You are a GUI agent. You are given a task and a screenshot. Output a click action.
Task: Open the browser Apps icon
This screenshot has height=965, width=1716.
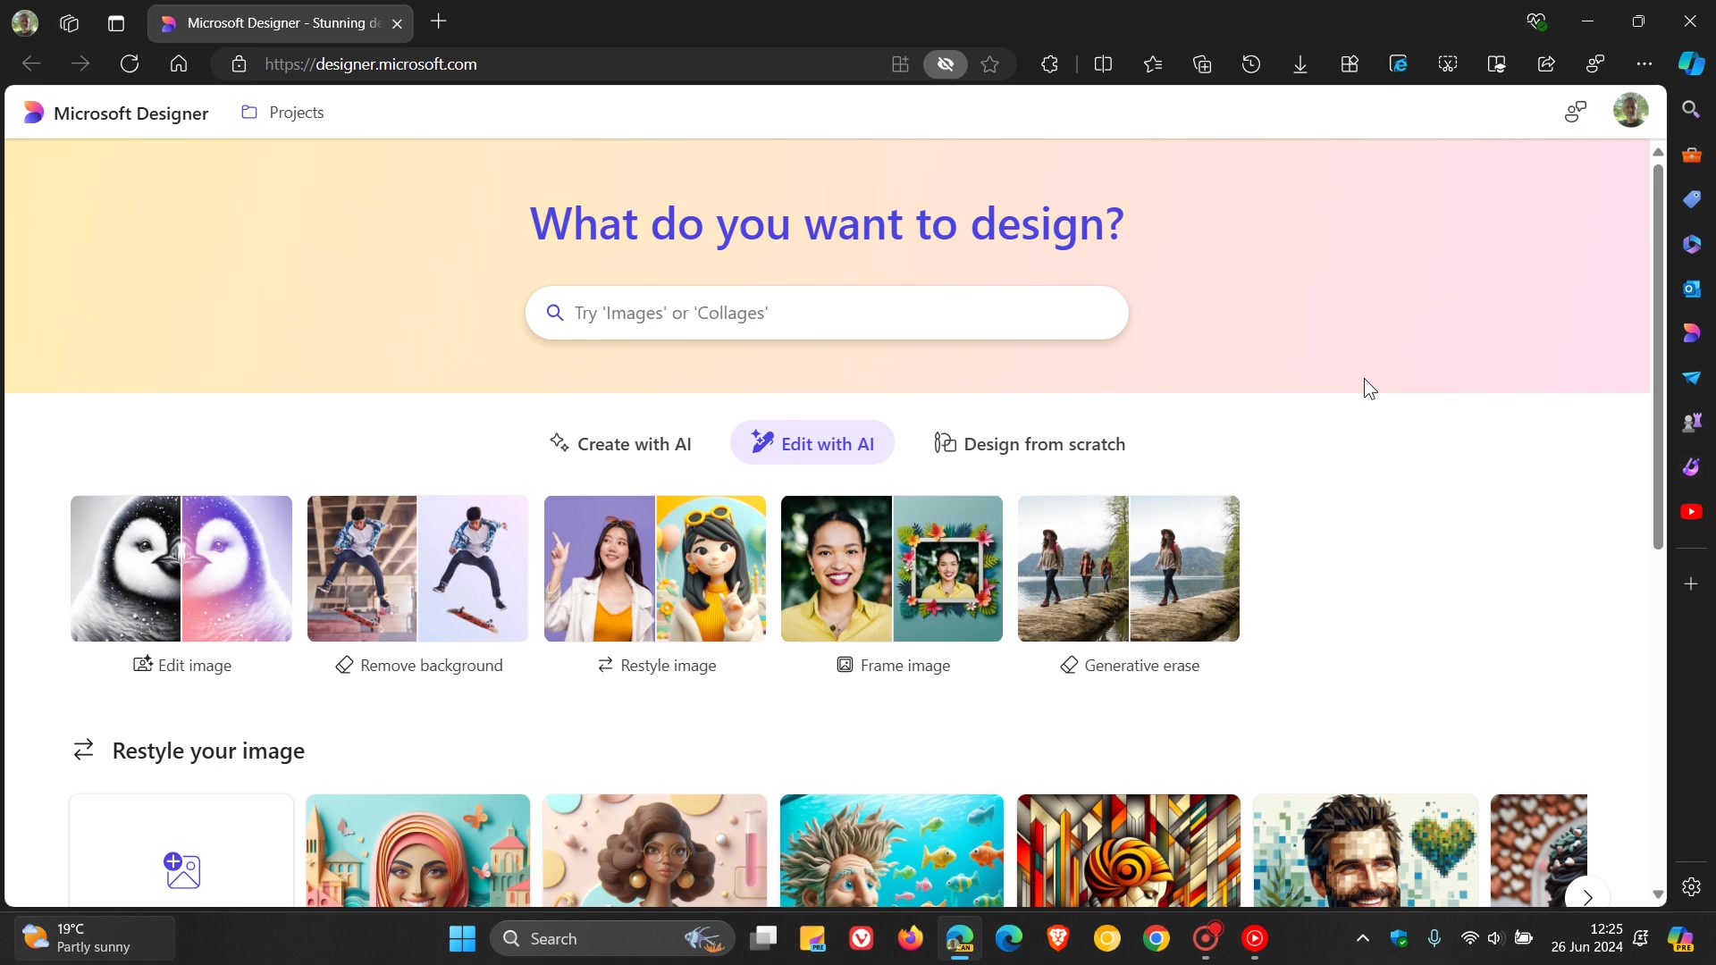pos(1350,63)
